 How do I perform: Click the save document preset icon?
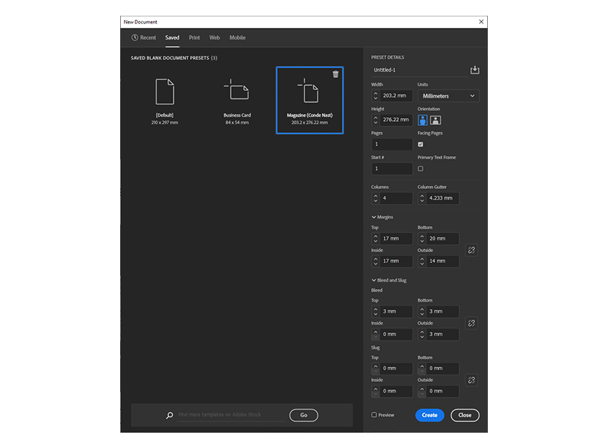[475, 70]
